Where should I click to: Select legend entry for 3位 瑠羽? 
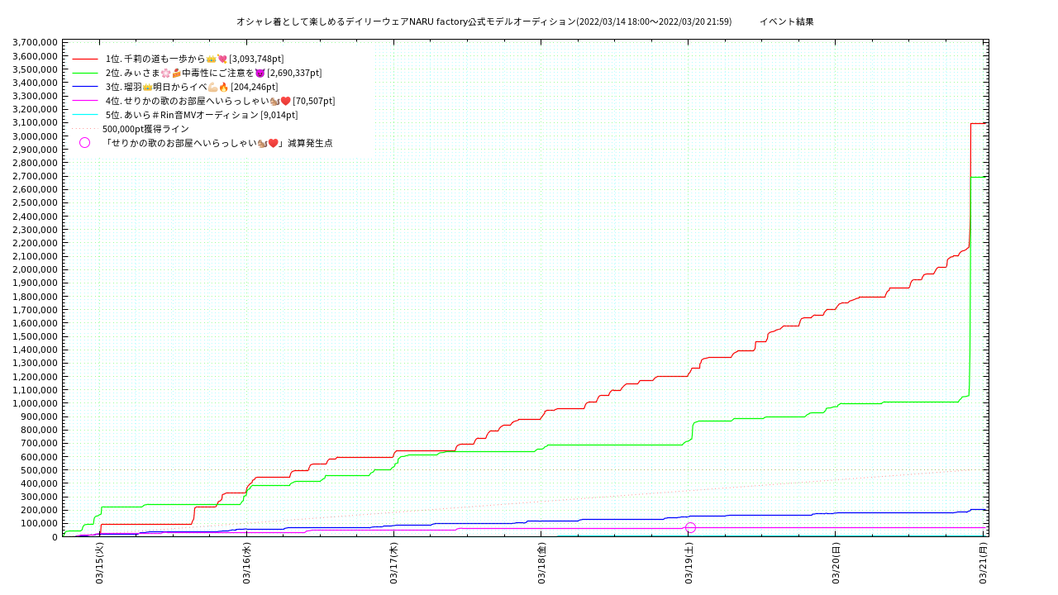tap(192, 87)
